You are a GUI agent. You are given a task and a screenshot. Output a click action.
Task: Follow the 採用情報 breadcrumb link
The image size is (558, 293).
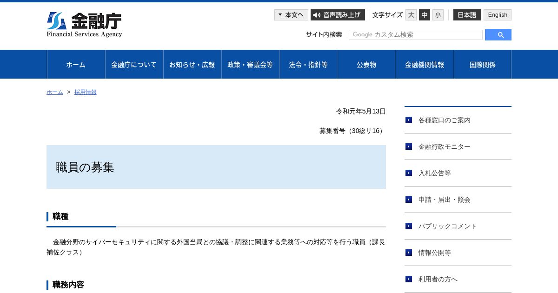pyautogui.click(x=86, y=92)
